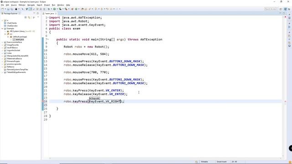
Task: Collapse the (default package) node
Action: [x=8, y=37]
